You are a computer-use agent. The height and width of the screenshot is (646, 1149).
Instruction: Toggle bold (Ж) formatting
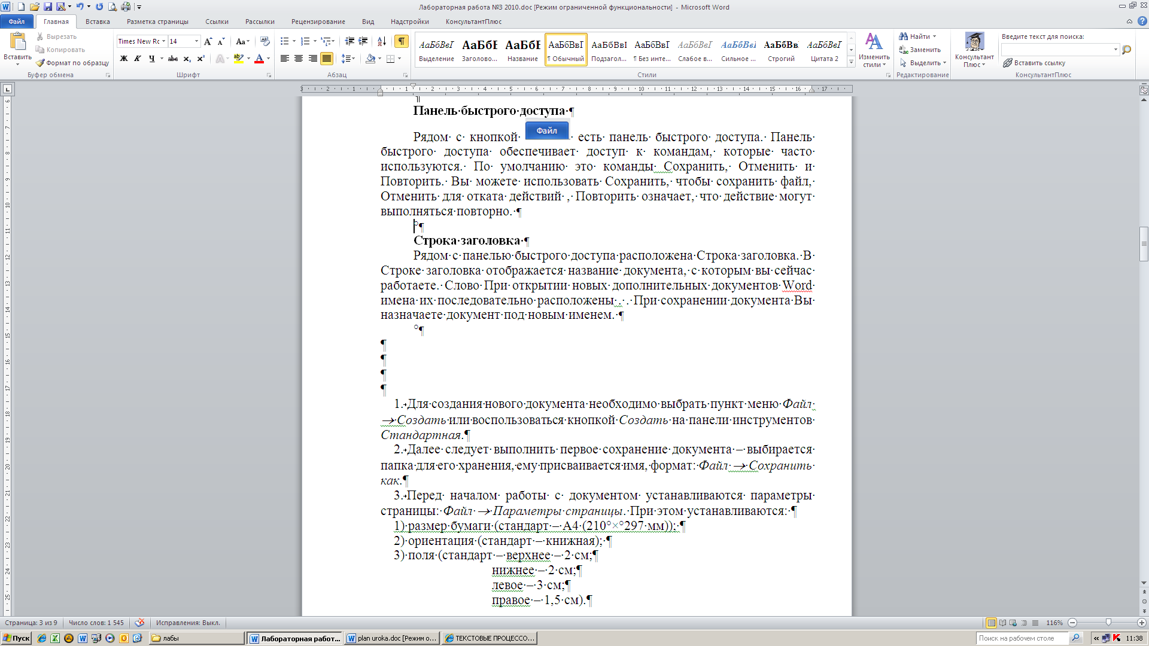pyautogui.click(x=124, y=59)
